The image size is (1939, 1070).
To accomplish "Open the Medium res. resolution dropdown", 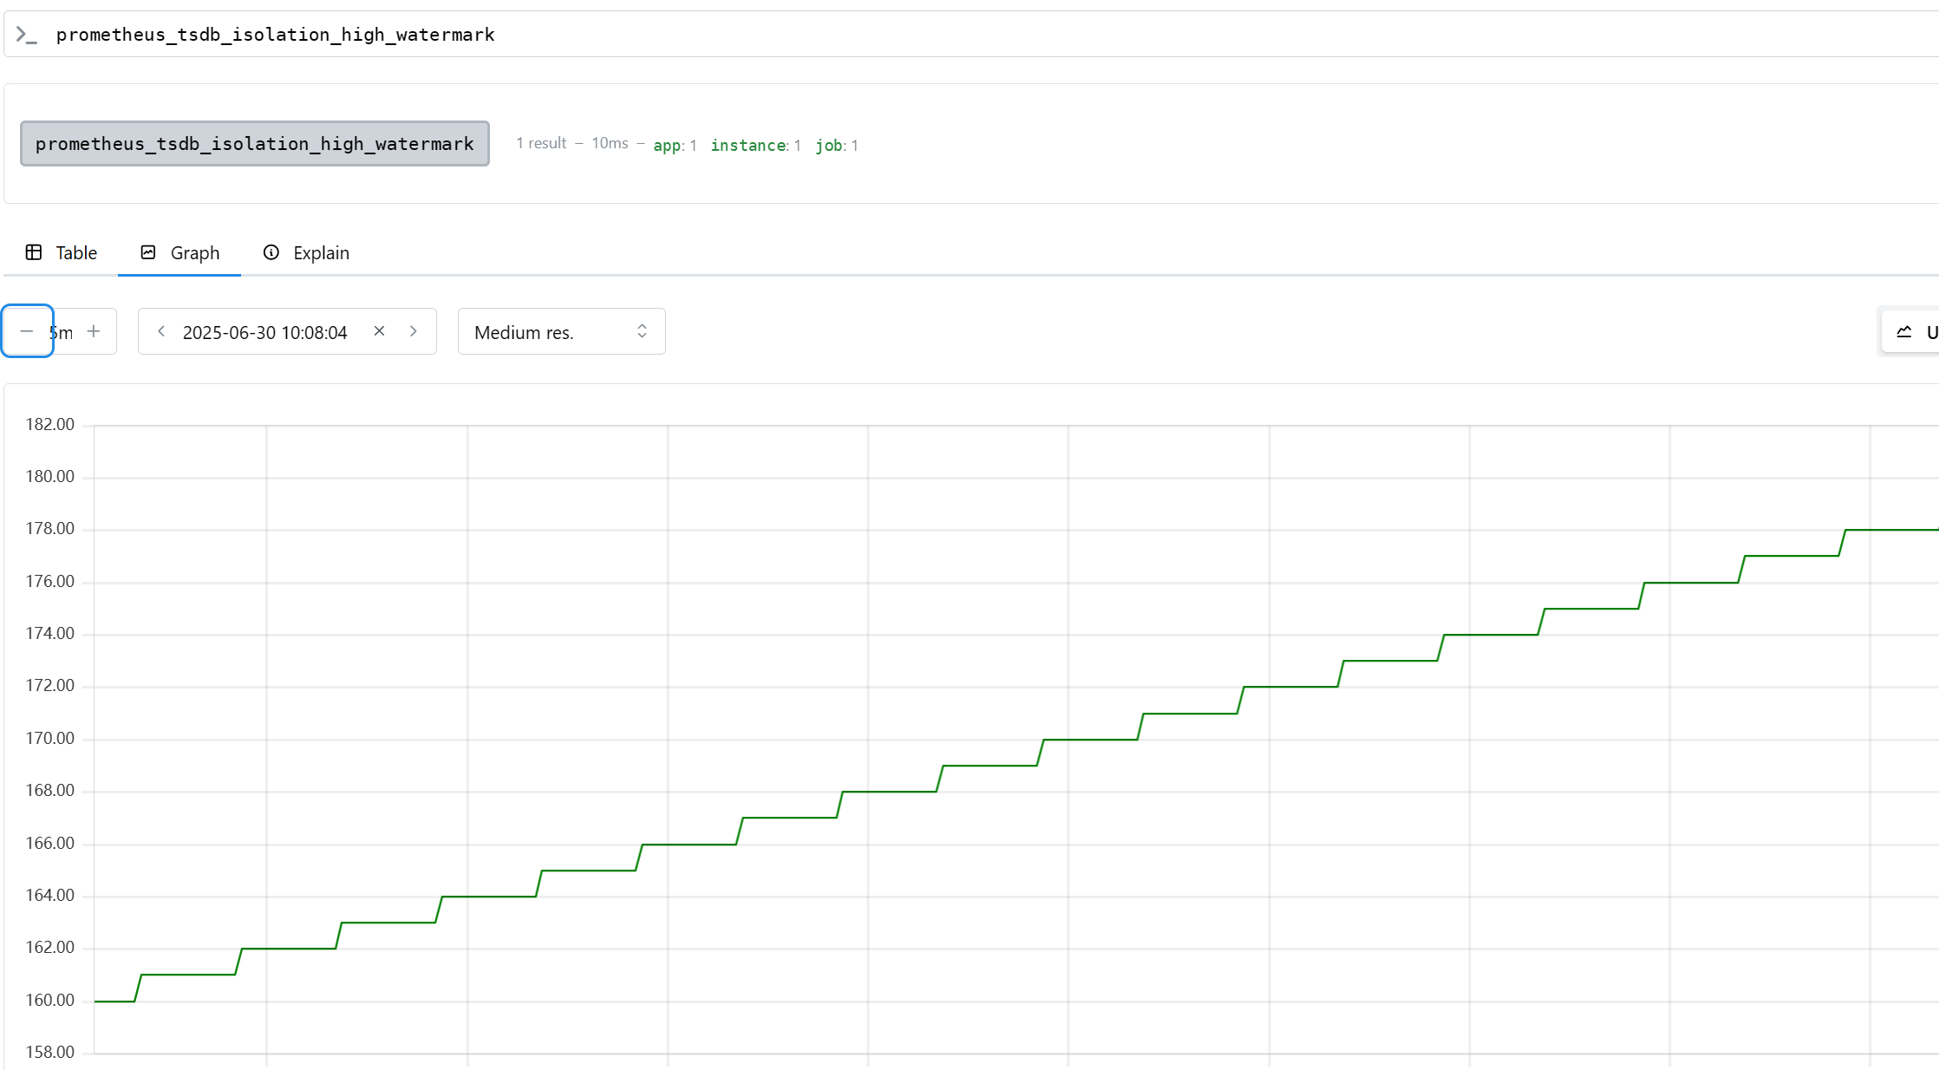I will (x=561, y=332).
